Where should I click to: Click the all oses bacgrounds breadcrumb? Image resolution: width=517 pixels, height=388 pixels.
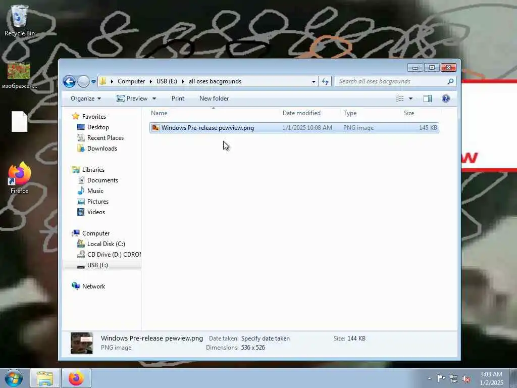215,81
